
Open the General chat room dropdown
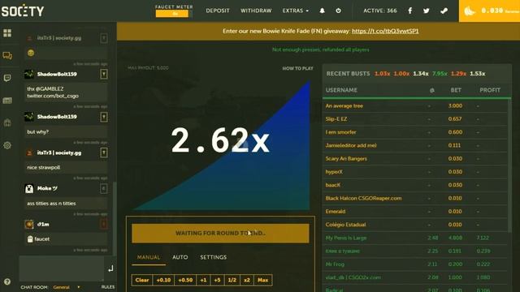tap(67, 287)
